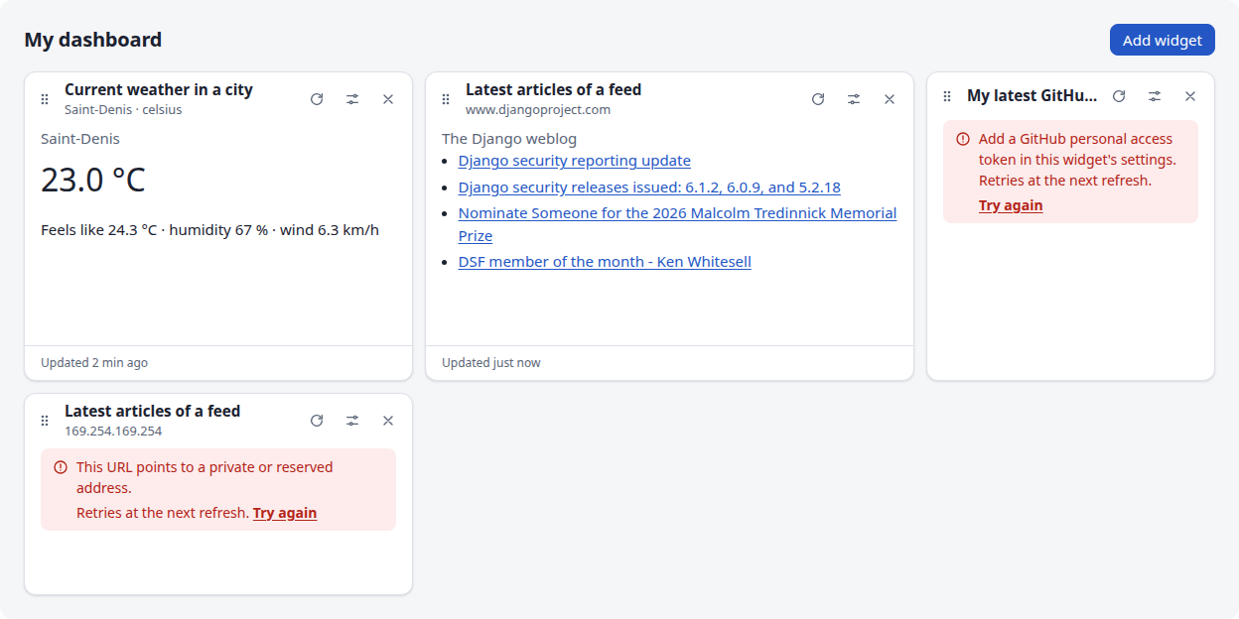
Task: Open the Django security reporting update article
Action: [x=575, y=161]
